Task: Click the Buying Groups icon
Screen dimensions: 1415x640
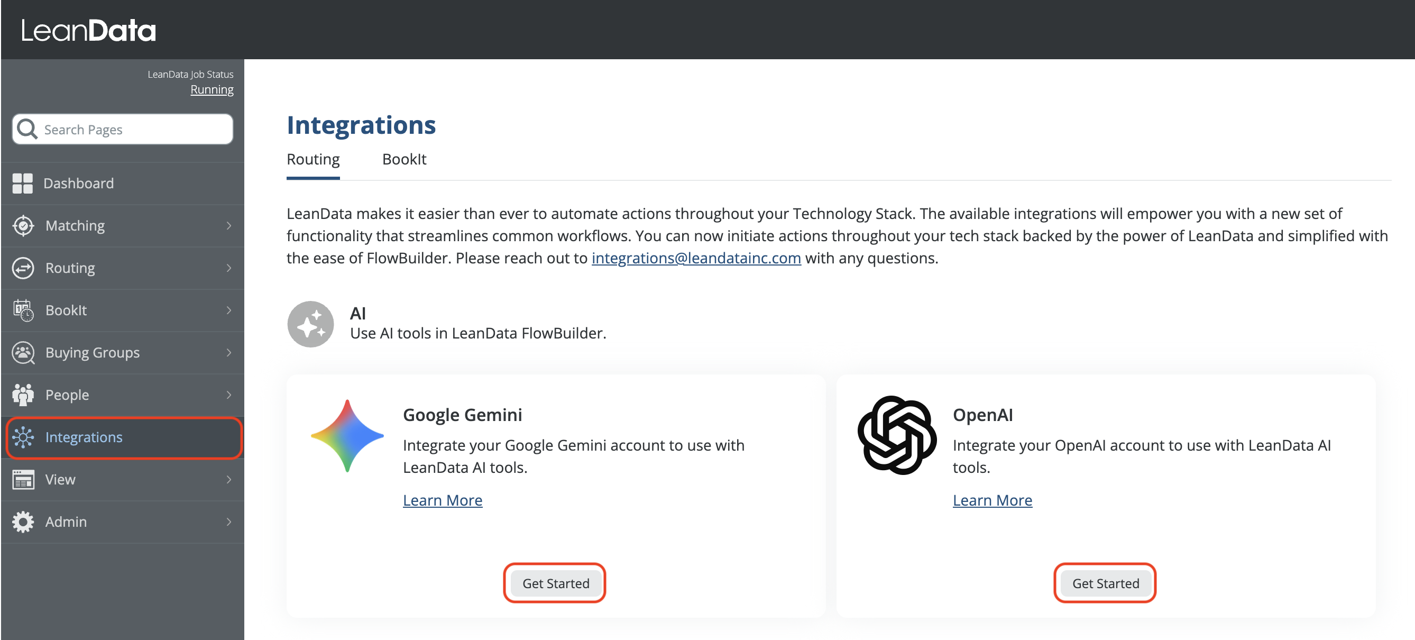Action: pos(23,352)
